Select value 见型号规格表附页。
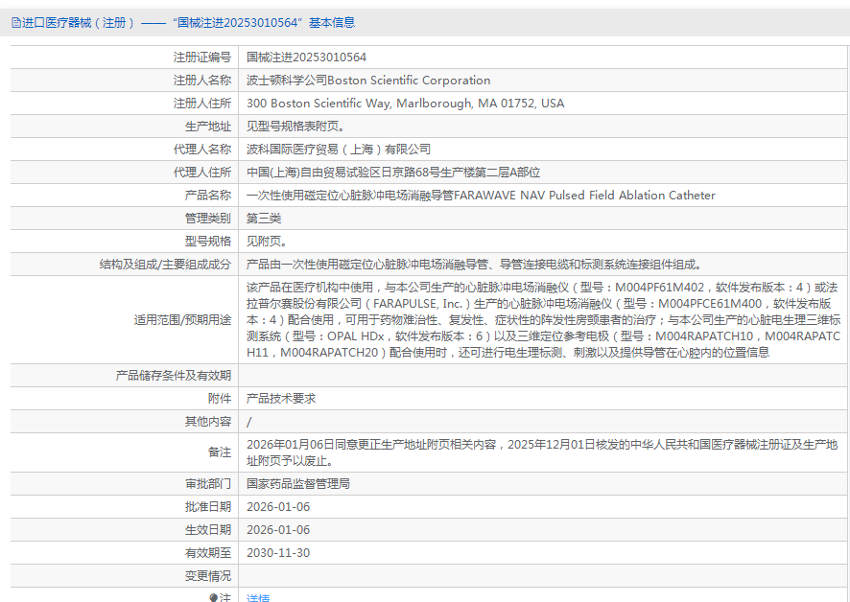 point(295,127)
